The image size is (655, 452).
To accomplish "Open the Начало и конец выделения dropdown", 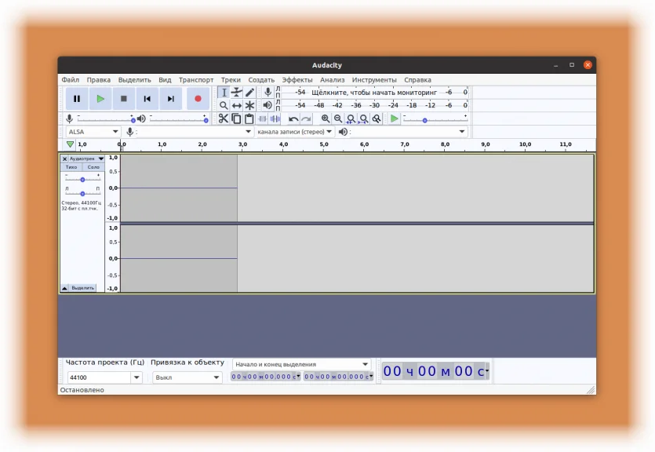I will 301,364.
